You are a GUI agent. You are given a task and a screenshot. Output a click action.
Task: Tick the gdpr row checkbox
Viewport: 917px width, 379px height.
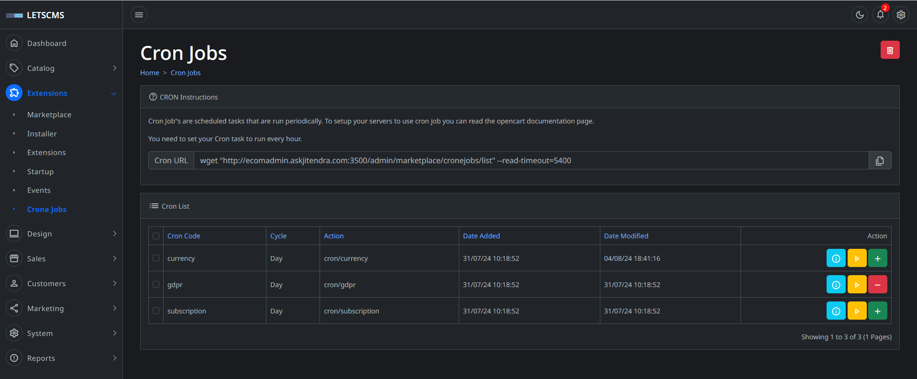point(156,284)
